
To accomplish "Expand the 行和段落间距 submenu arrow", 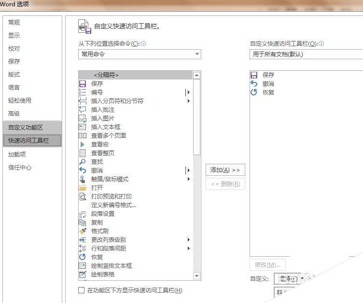I will click(189, 249).
